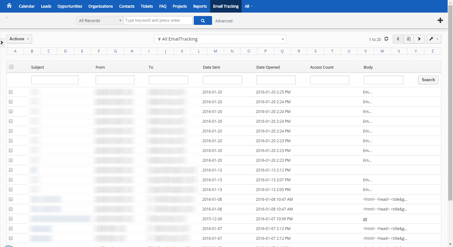The width and height of the screenshot is (453, 247).
Task: Focus the Subject filter input
Action: point(55,80)
